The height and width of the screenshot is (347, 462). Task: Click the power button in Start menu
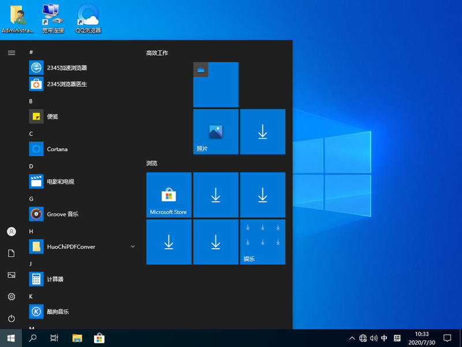click(11, 319)
